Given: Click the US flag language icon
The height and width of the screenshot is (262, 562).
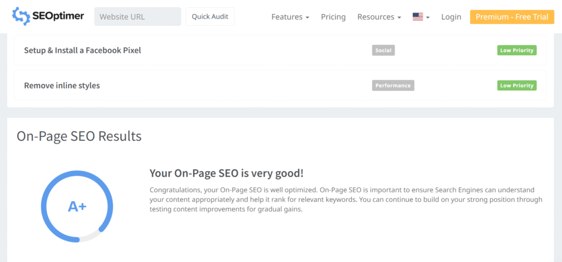Looking at the screenshot, I should point(418,17).
